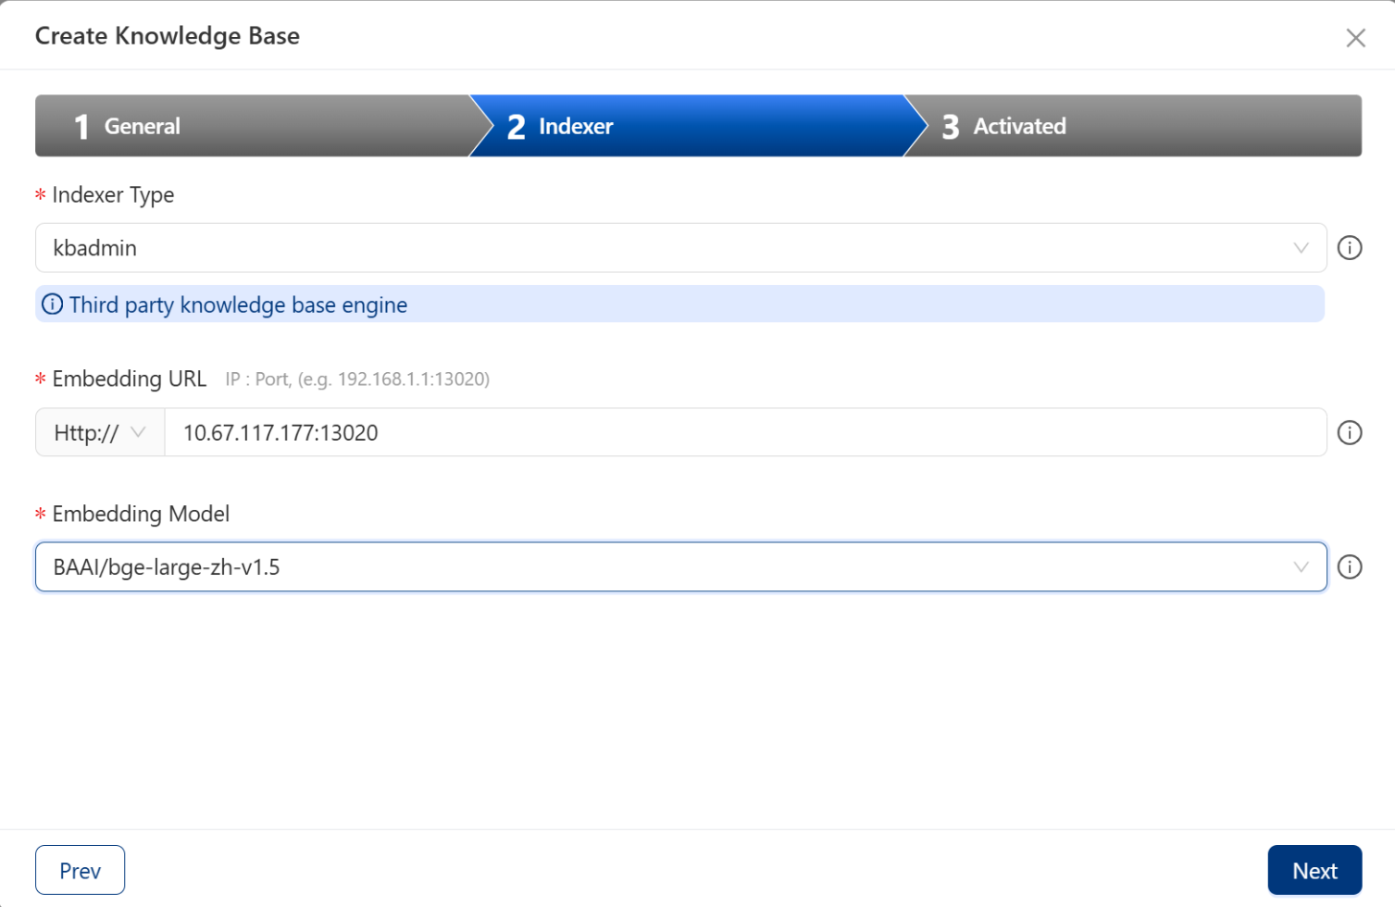1395x907 pixels.
Task: Focus the Embedding URL address input
Action: pos(741,432)
